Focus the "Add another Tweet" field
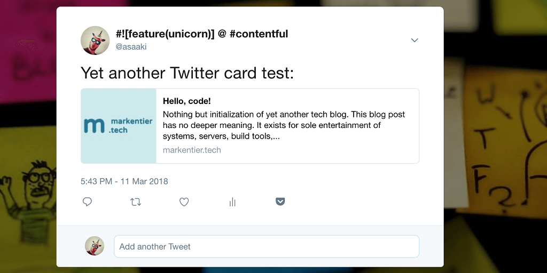 [x=266, y=246]
